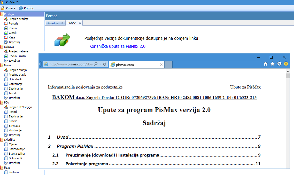Viewport: 294px width, 175px height.
Task: Click '2.1 Preuzimanje (download)' contents entry
Action: click(x=156, y=155)
